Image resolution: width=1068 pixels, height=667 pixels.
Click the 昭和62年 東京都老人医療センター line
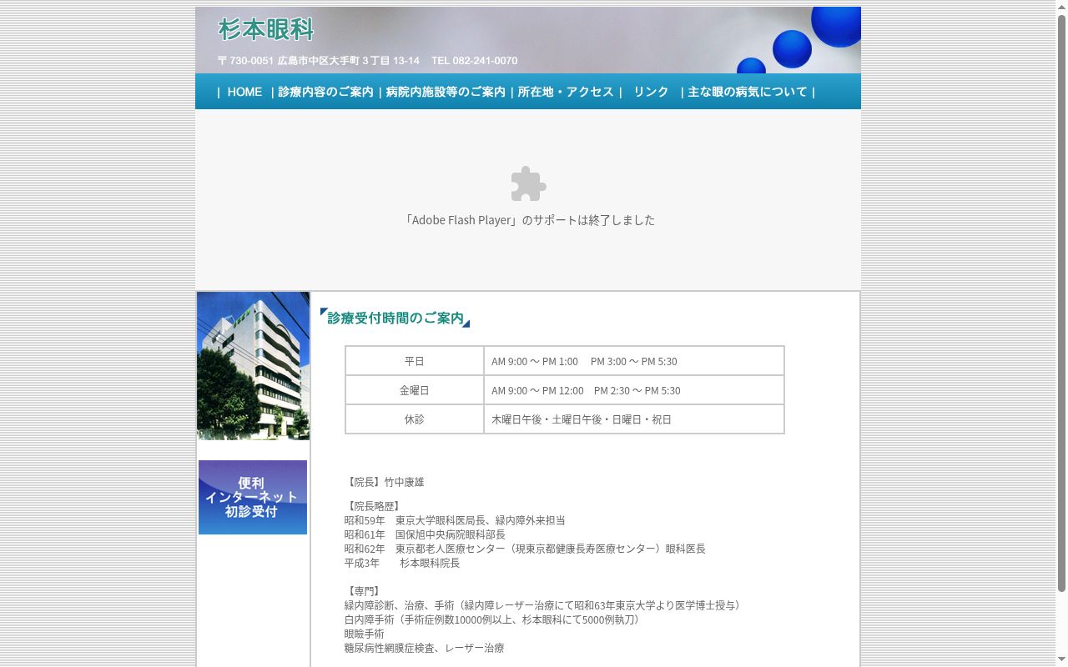[x=525, y=549]
